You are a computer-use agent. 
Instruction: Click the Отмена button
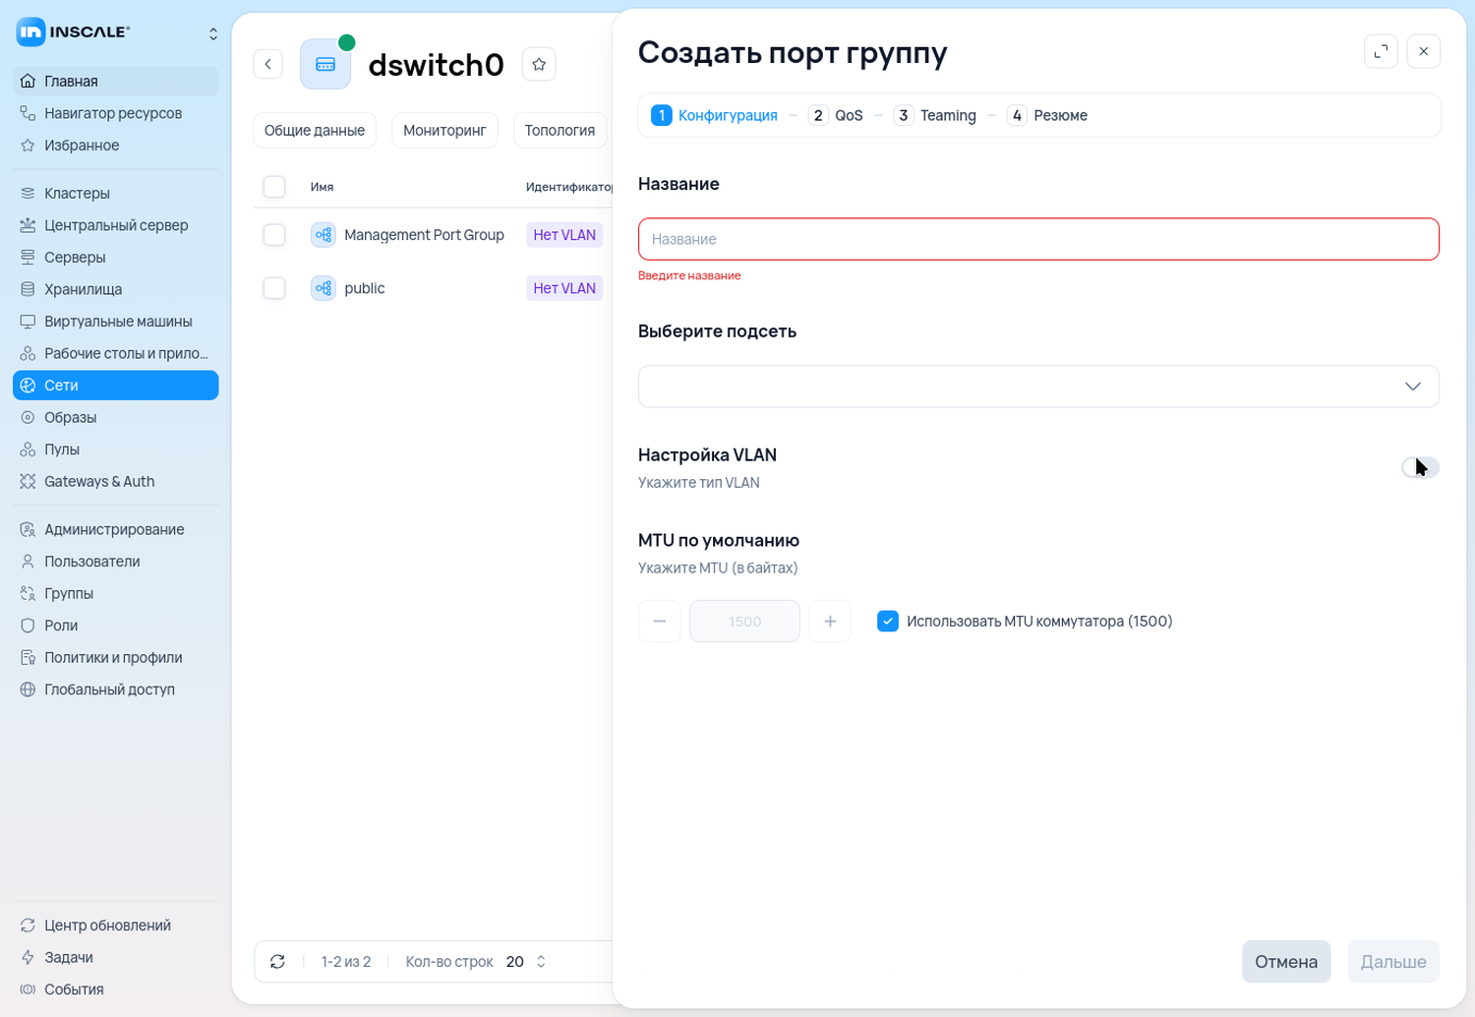(1286, 962)
